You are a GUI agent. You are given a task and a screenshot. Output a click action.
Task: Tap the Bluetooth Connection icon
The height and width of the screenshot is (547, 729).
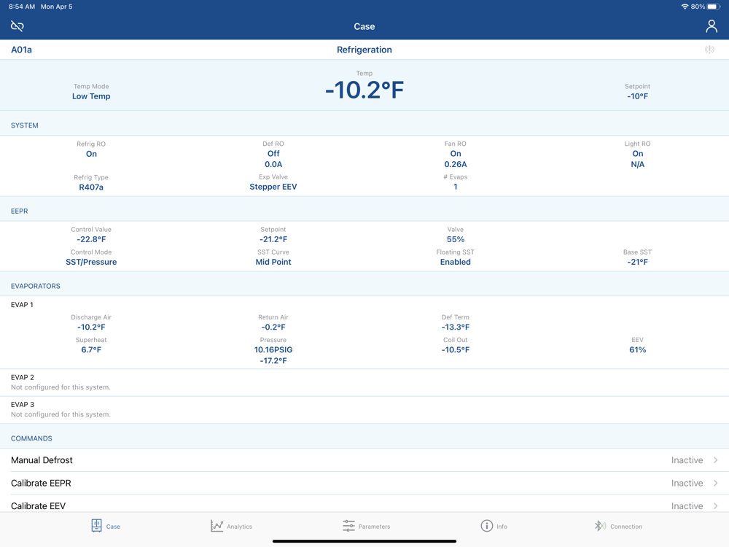click(x=600, y=526)
